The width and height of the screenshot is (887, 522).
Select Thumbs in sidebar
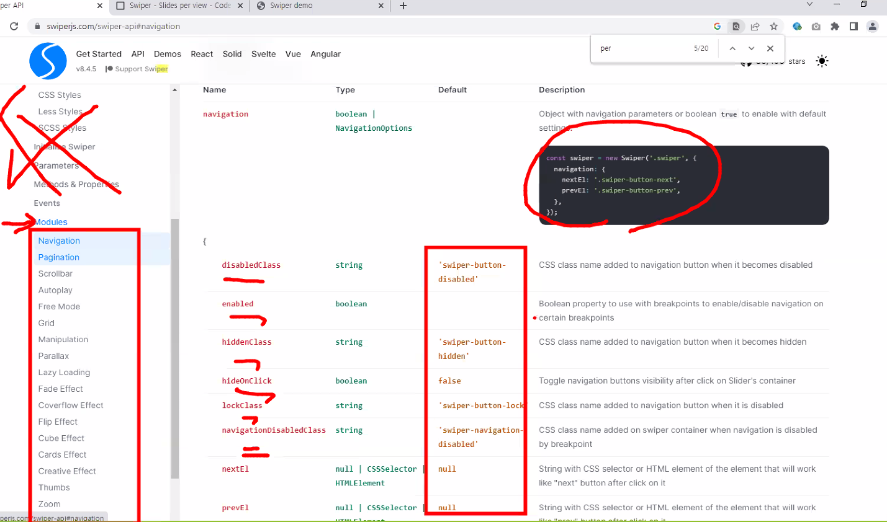[x=54, y=487]
